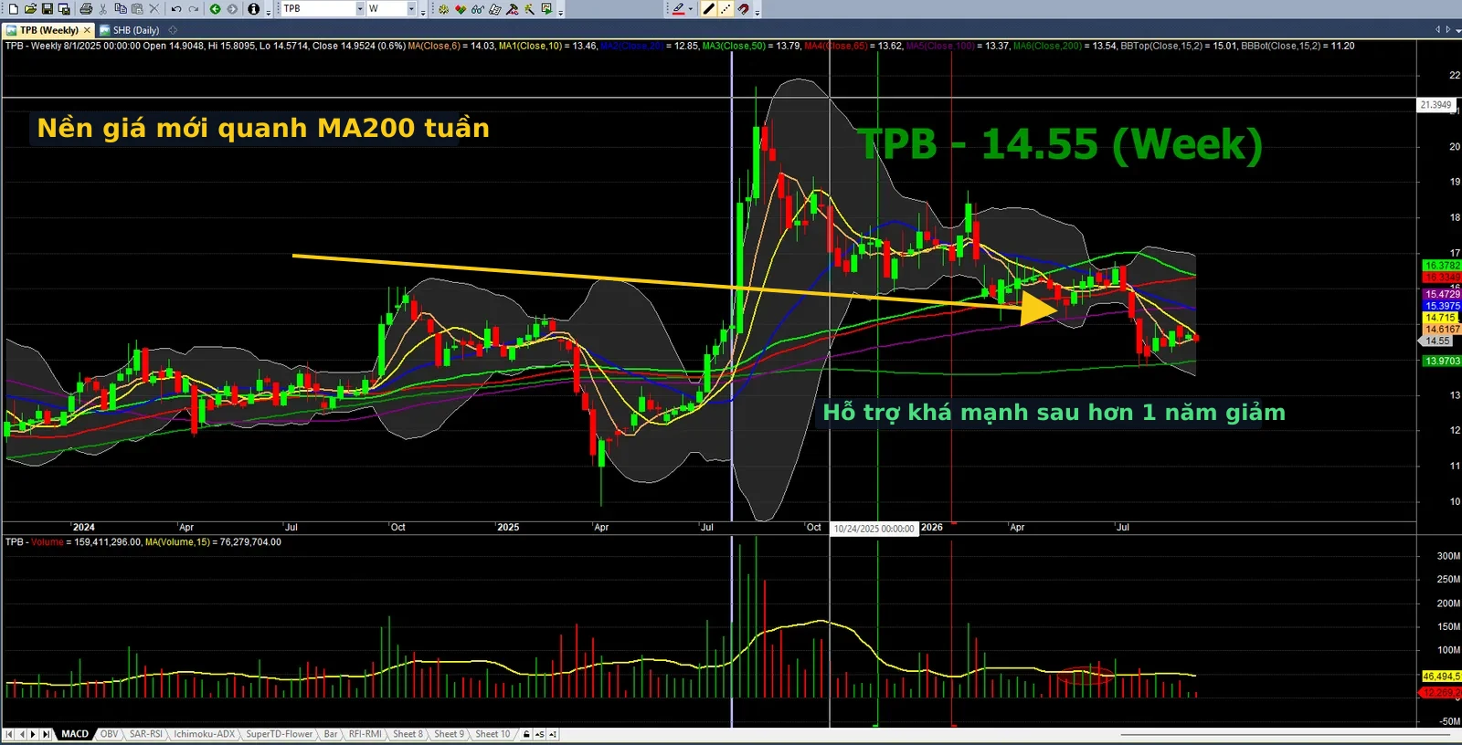Create a new document with the New icon
Screen dimensions: 1462x745
(x=13, y=9)
